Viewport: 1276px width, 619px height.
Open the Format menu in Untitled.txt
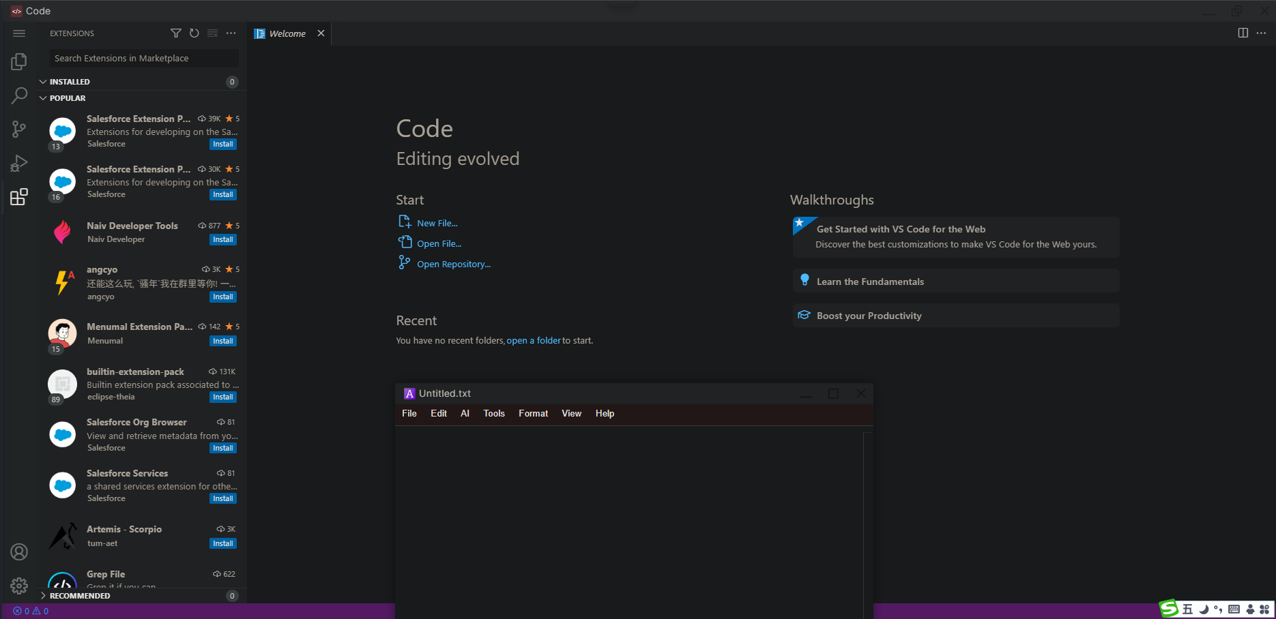pos(533,413)
